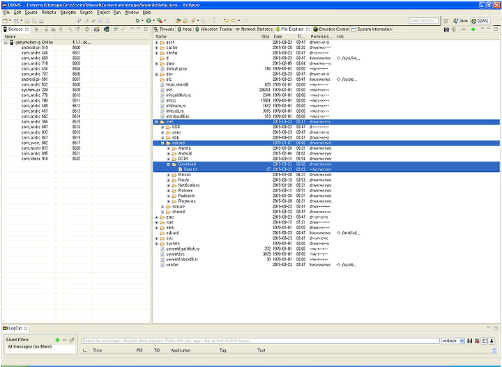Open the File menu
Viewport: 502px width, 367px height.
[6, 12]
